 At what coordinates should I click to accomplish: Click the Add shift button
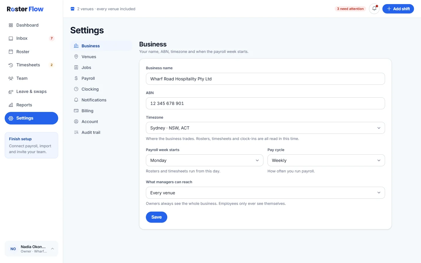pos(398,9)
